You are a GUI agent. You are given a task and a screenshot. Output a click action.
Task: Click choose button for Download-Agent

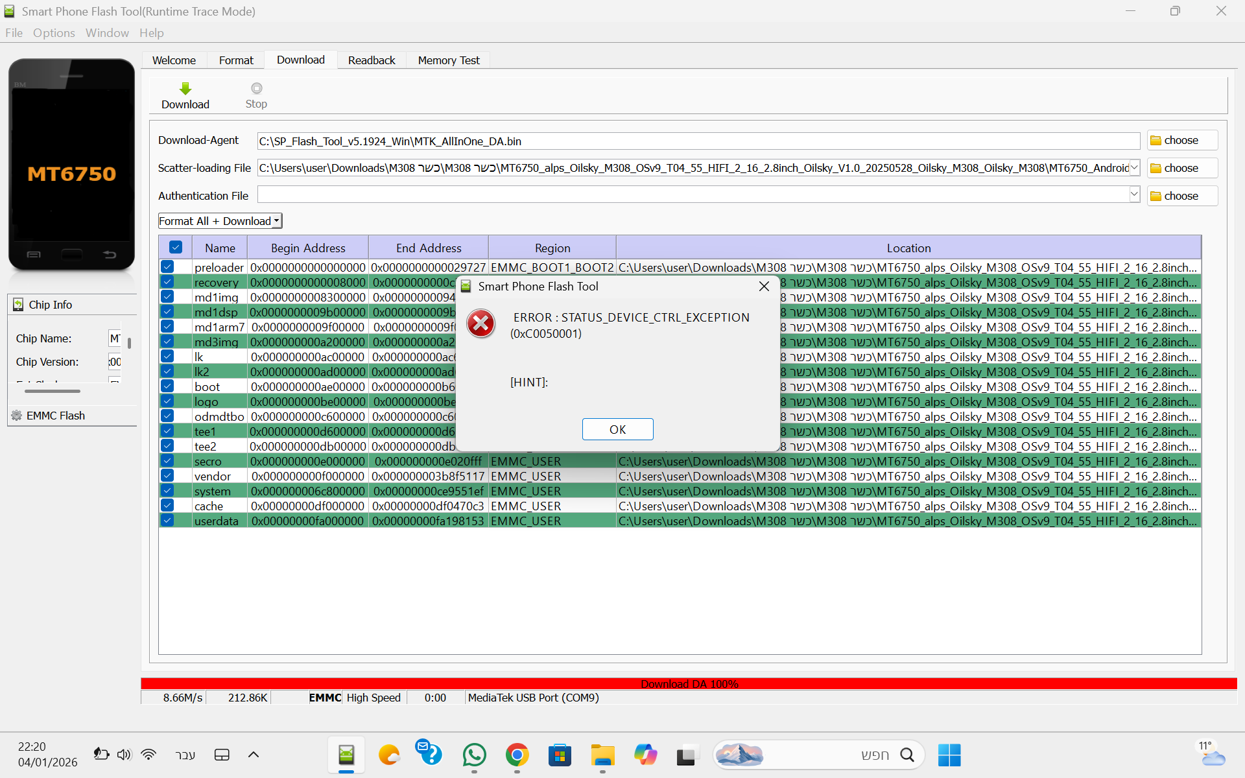(x=1181, y=141)
